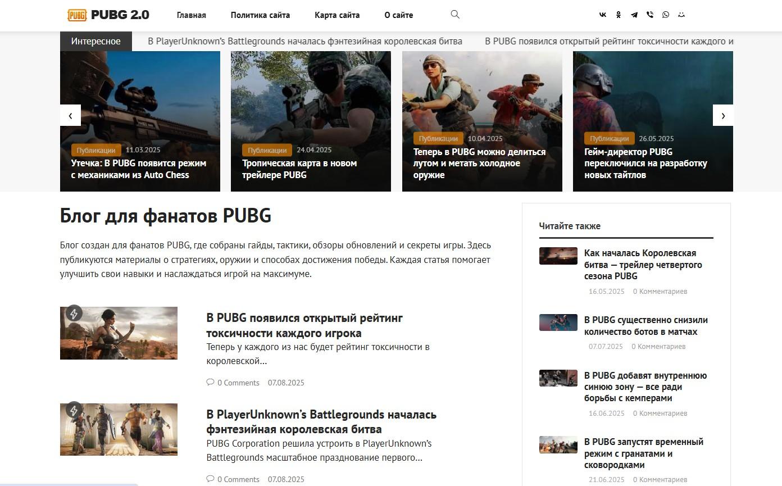
Task: Click 0 Комментариев next to 16.05.2025
Action: pyautogui.click(x=660, y=291)
